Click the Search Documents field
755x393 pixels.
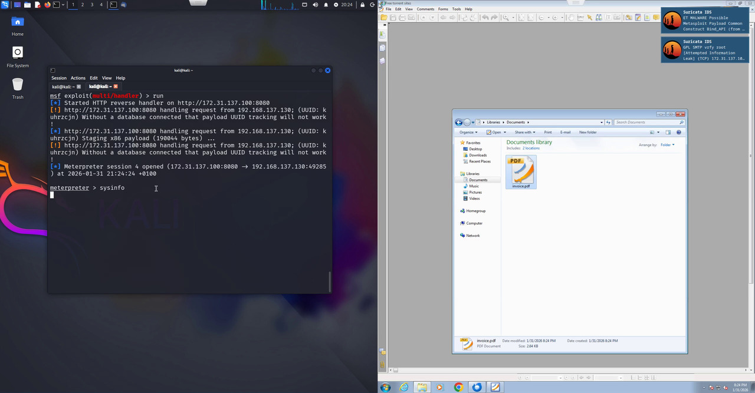tap(649, 123)
